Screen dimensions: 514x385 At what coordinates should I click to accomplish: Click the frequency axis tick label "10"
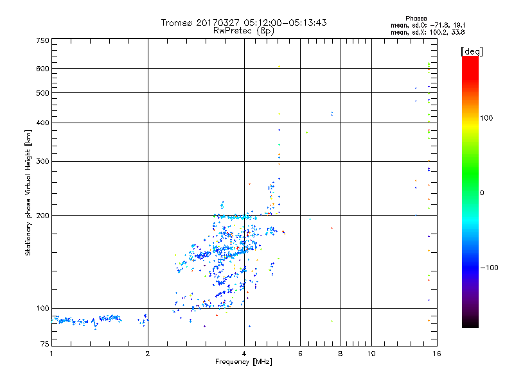point(371,354)
